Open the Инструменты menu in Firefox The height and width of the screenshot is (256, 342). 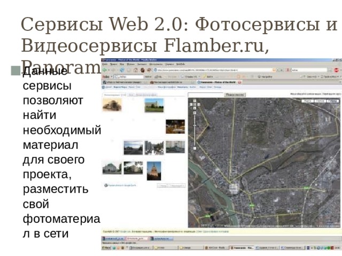(x=156, y=65)
